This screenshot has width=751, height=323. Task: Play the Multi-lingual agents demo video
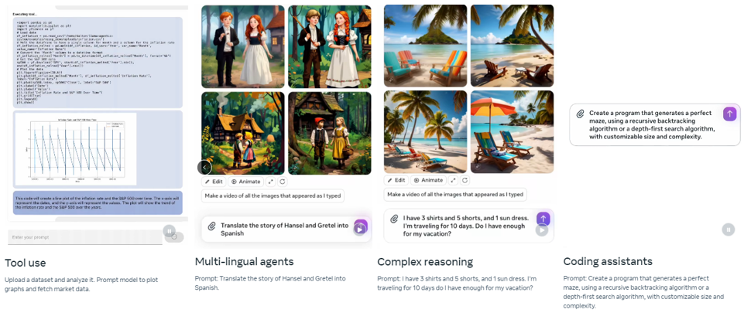pos(359,229)
